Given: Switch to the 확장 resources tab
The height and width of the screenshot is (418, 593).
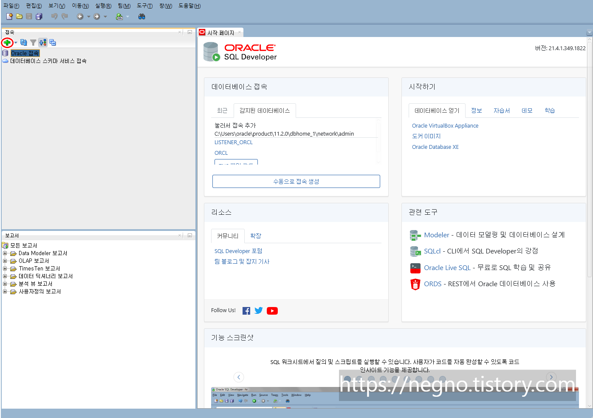Looking at the screenshot, I should (x=256, y=236).
